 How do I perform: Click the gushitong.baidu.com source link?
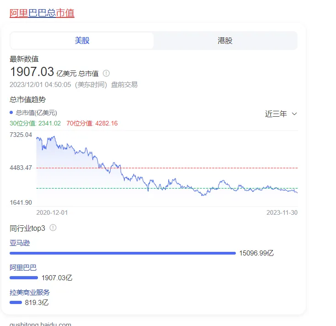point(40,324)
